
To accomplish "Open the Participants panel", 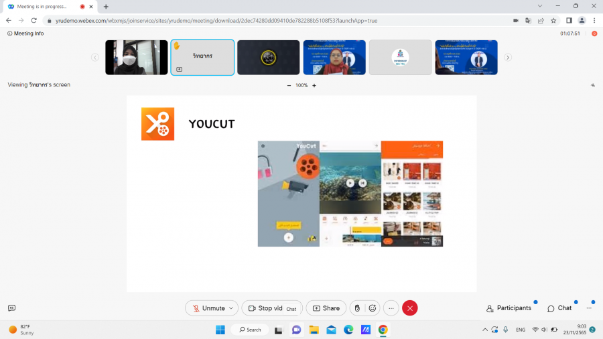I will (x=509, y=308).
